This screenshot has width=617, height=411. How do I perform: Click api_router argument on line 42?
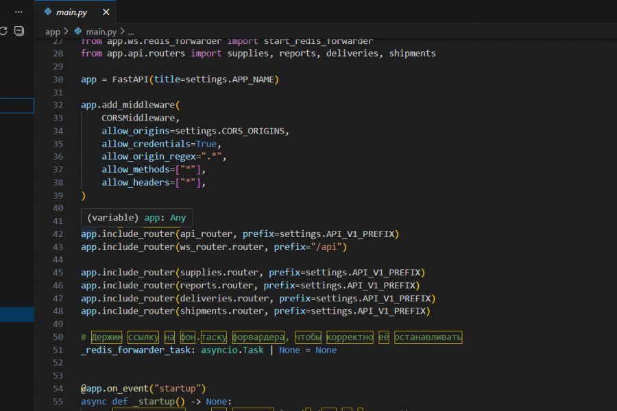pos(206,234)
